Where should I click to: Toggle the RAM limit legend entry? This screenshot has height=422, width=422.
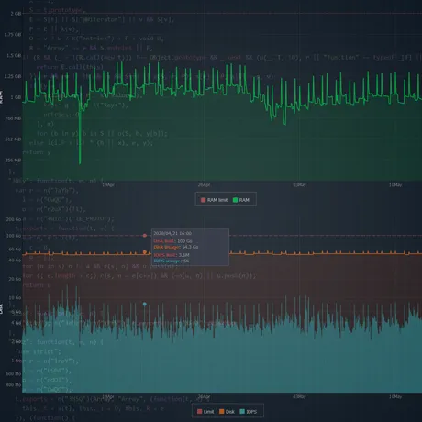coord(214,200)
